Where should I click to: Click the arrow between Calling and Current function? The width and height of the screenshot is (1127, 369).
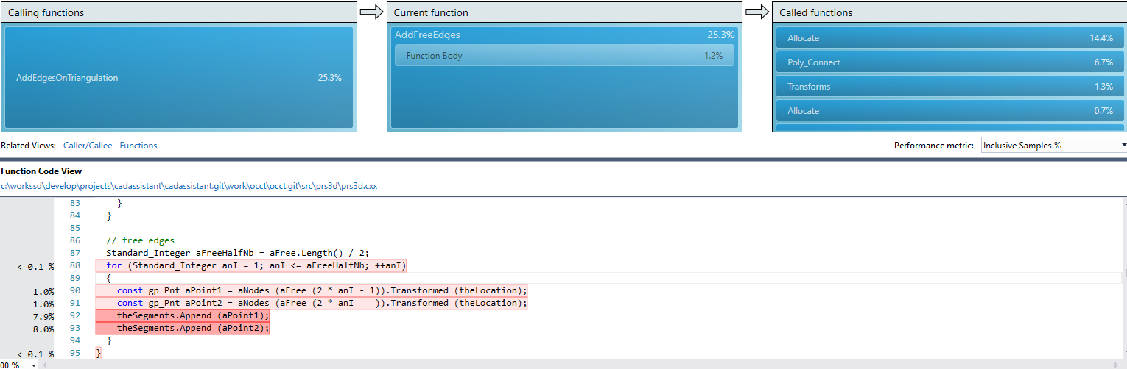tap(371, 12)
